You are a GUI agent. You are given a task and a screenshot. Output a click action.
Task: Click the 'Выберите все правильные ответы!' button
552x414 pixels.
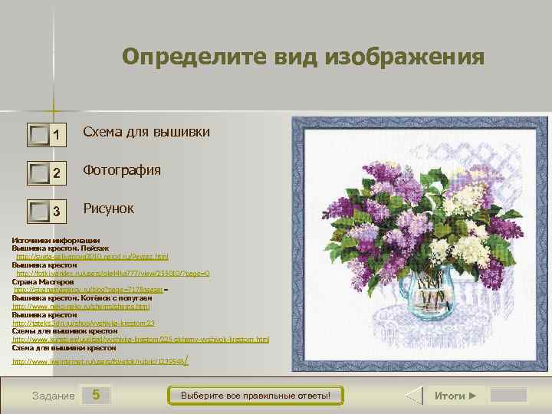point(255,396)
